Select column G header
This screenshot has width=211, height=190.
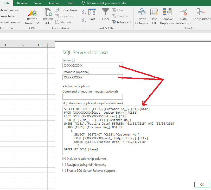pyautogui.click(x=22, y=45)
